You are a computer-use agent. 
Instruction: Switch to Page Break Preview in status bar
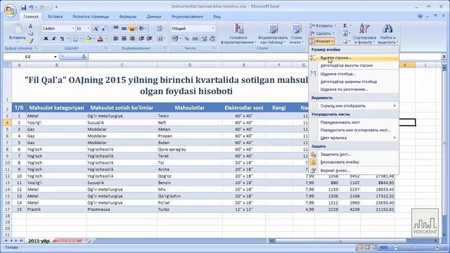coord(373,247)
